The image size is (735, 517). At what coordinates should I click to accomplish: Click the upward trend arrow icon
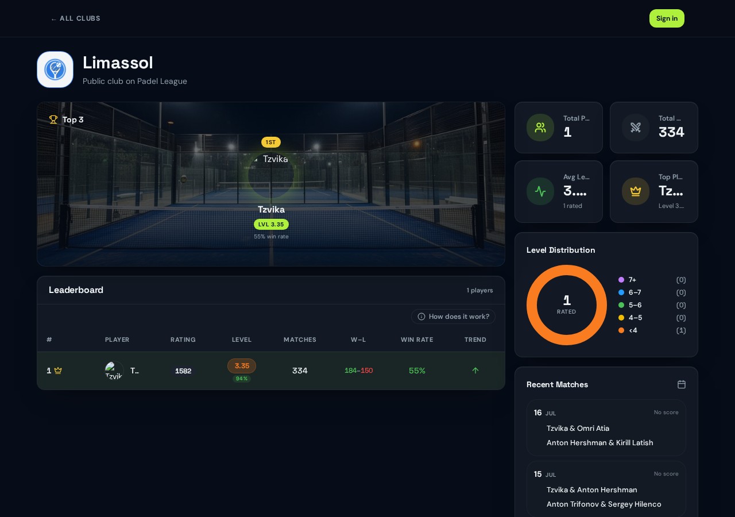[475, 371]
